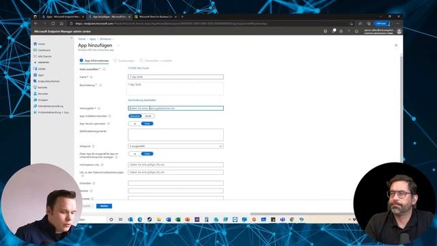Click the horizontal scrollbar at the bottom
Viewport: 437px width, 246px height.
[302, 214]
